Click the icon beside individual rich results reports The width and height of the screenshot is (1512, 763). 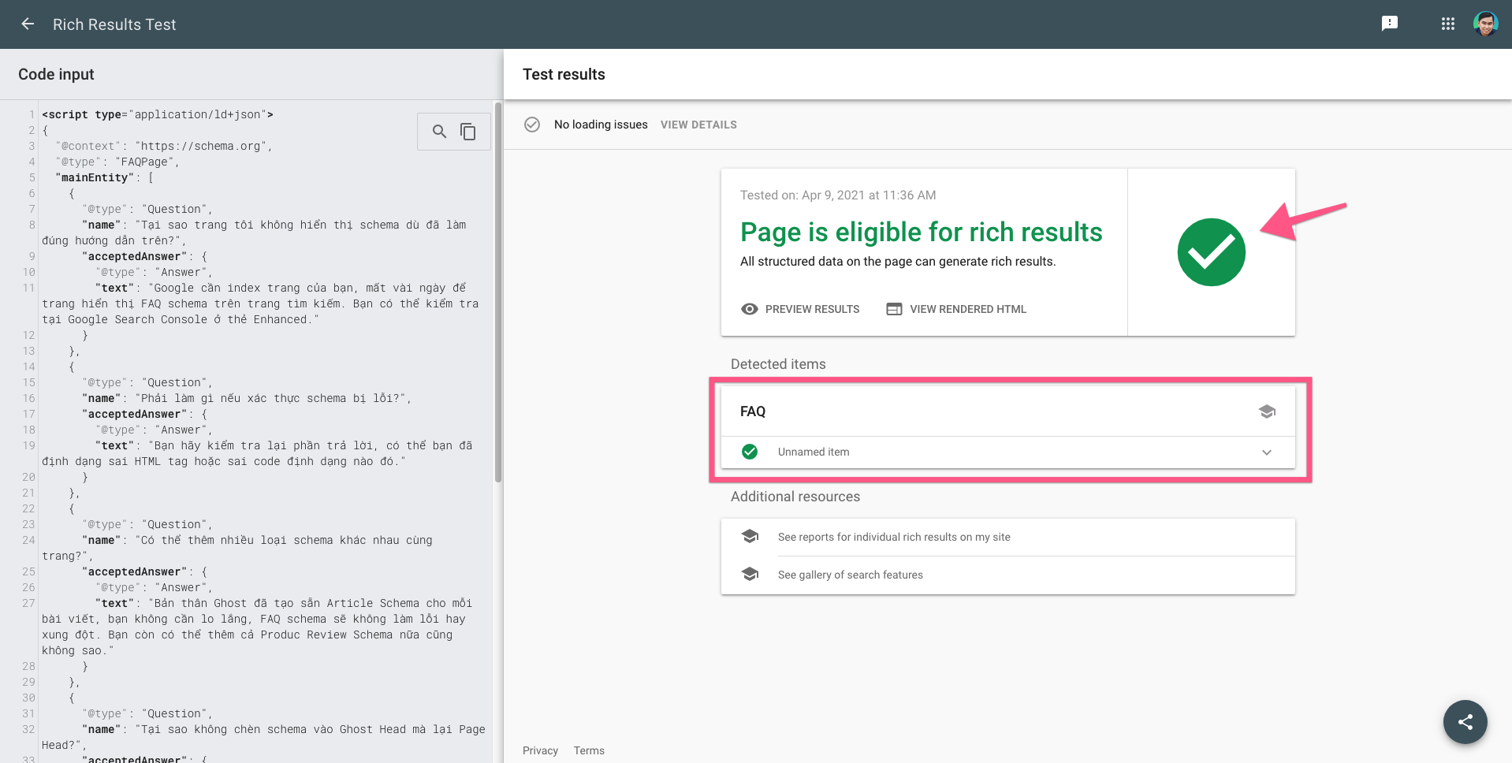click(x=750, y=537)
